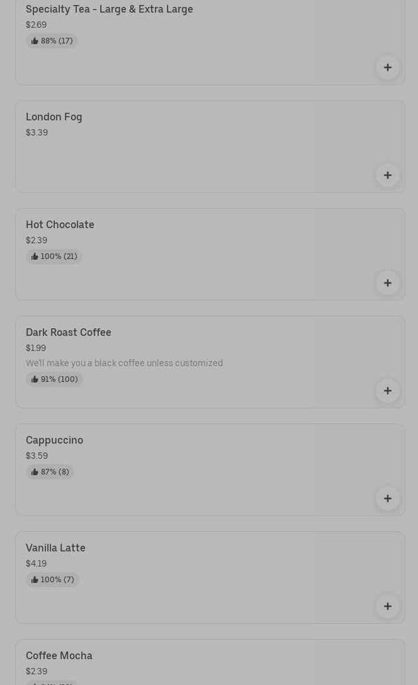Viewport: 418px width, 685px height.
Task: Open the London Fog item title
Action: 54,117
